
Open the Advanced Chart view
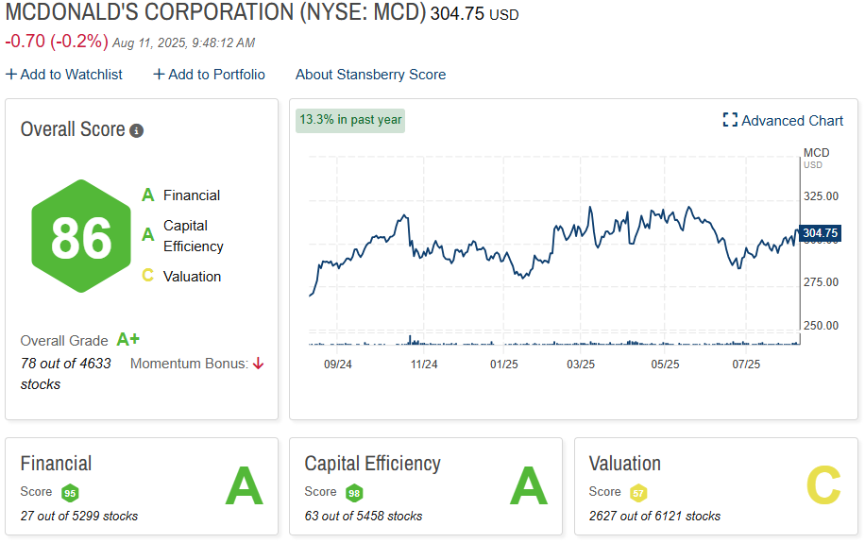[x=792, y=120]
